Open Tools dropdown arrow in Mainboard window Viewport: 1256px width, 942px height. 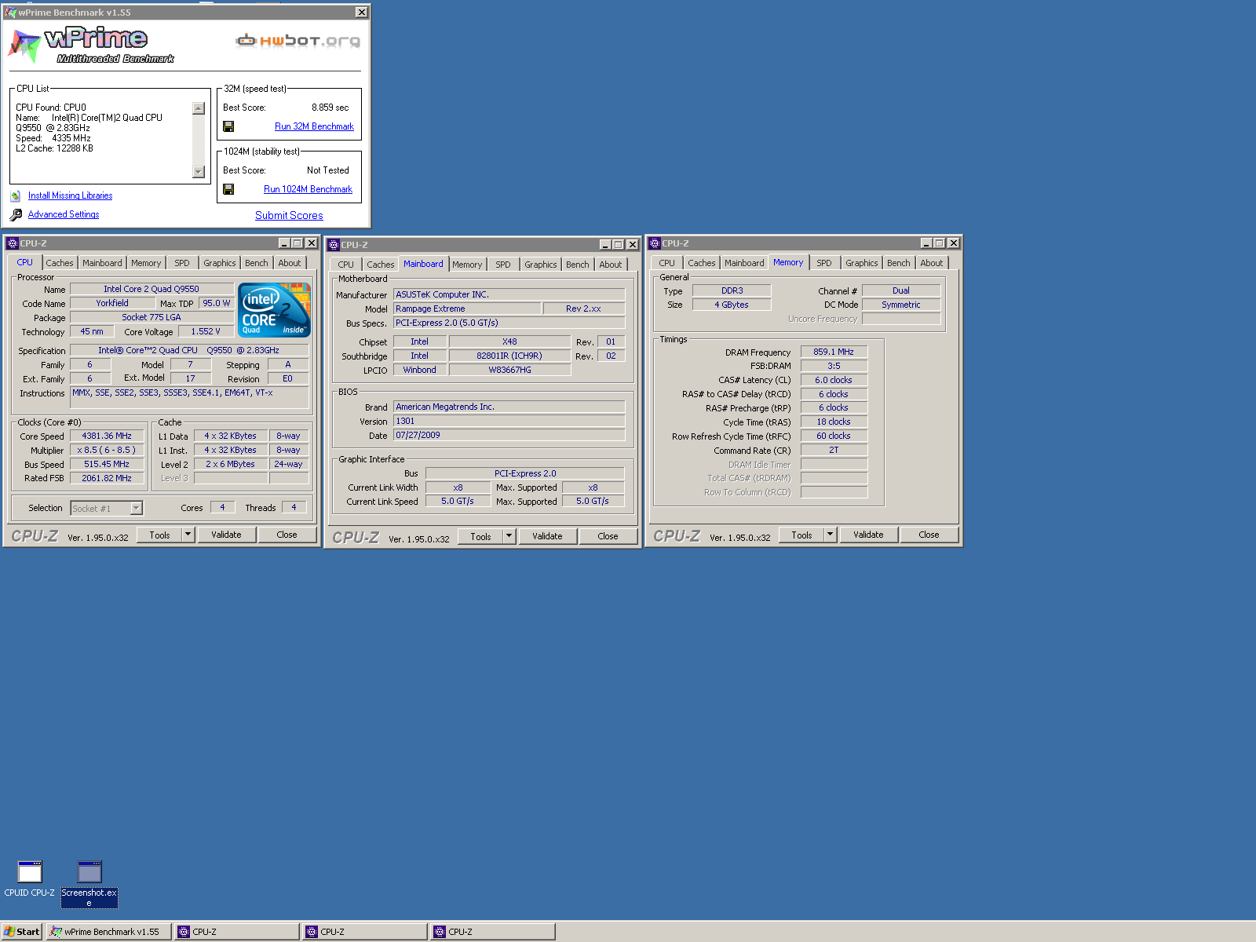(x=509, y=536)
